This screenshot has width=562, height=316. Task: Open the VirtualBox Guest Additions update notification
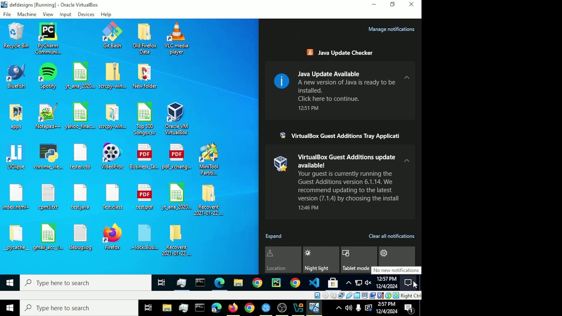340,182
